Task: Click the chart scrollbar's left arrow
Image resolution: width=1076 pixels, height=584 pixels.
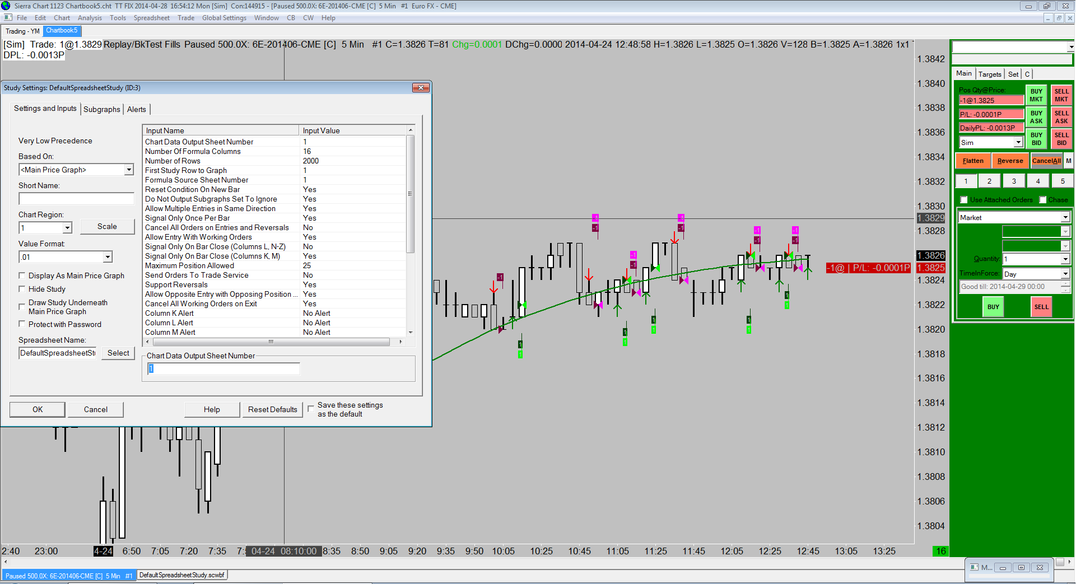Action: coord(5,562)
